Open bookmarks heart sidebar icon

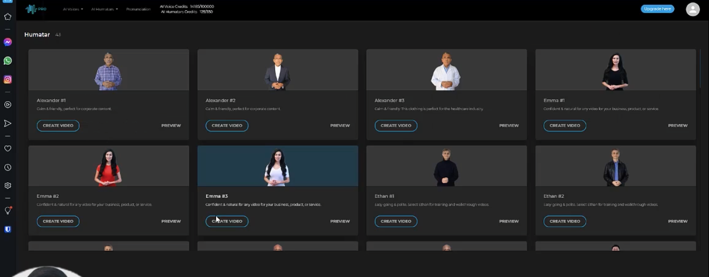point(8,149)
